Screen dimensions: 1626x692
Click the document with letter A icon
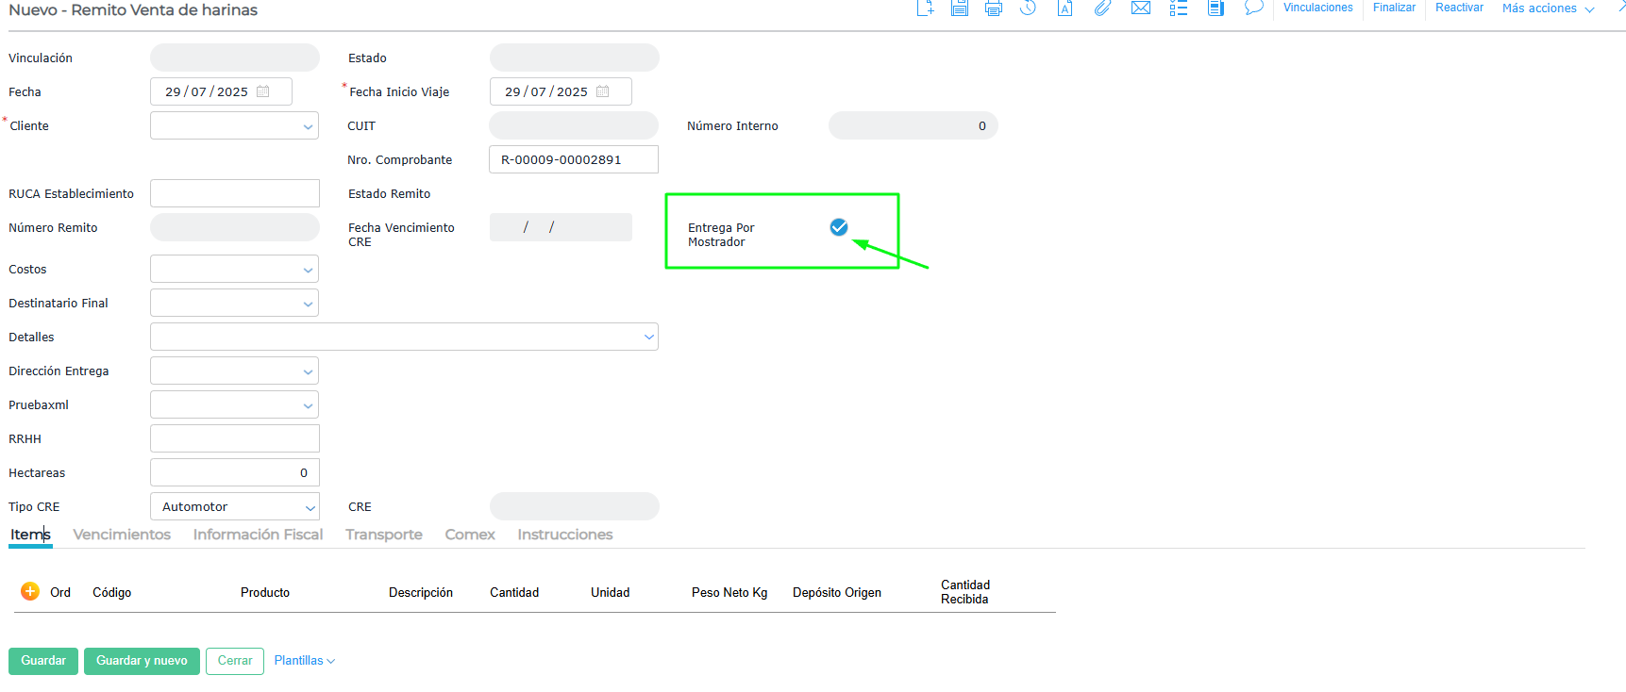tap(1065, 8)
